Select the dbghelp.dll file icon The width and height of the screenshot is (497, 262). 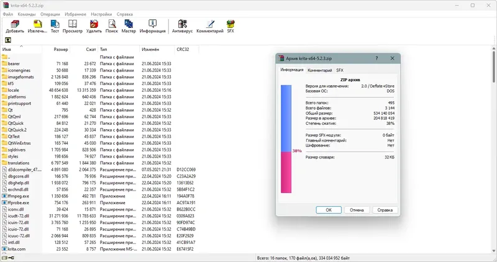(4, 183)
